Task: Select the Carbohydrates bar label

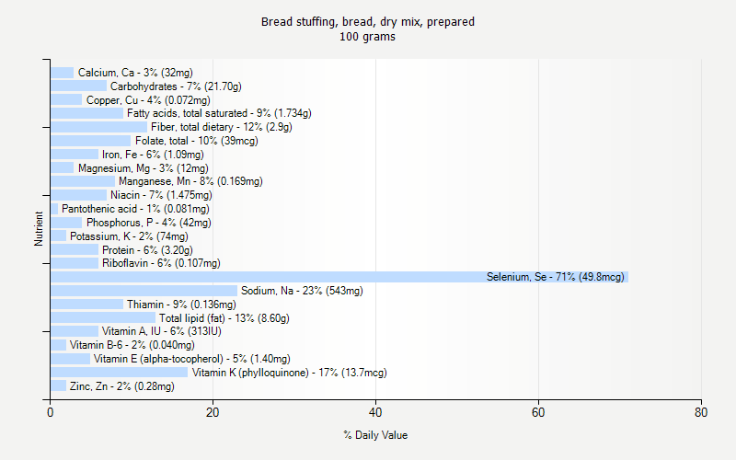Action: pos(177,86)
